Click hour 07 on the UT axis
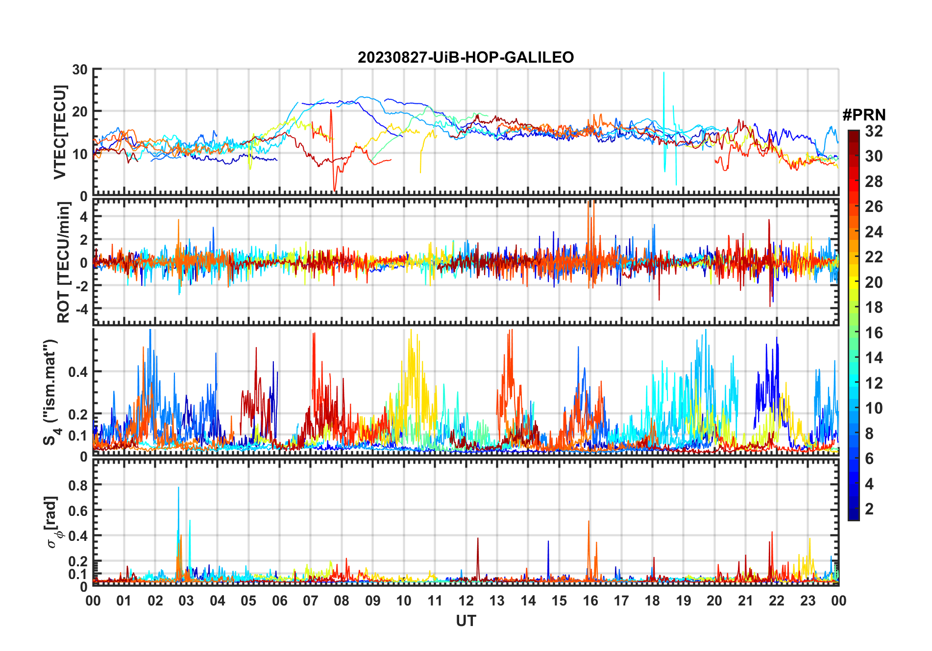 [311, 601]
